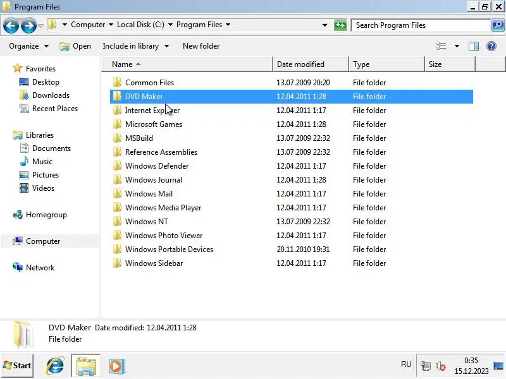
Task: Click the muted volume tray icon
Action: tap(440, 366)
